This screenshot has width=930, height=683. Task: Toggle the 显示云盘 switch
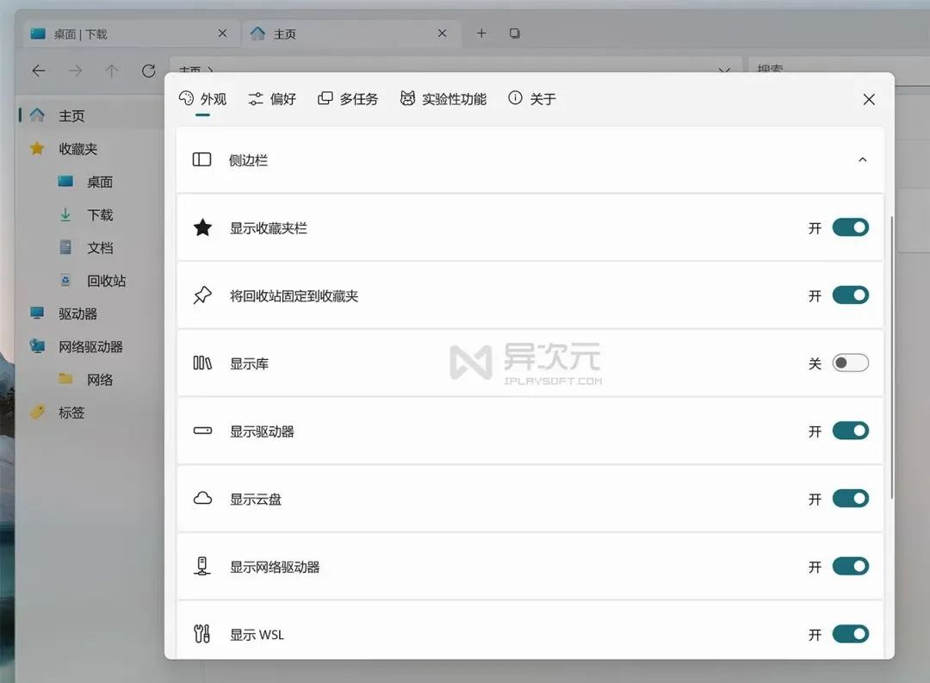(x=851, y=498)
